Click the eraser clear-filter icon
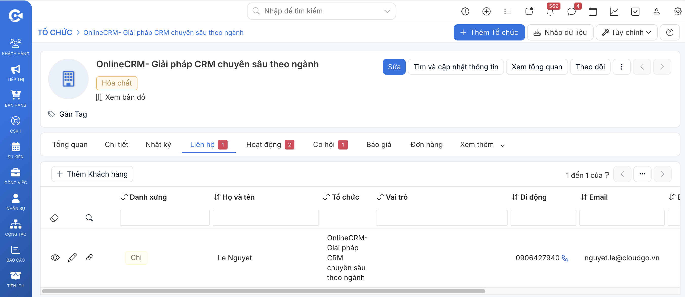Viewport: 685px width, 297px height. (x=54, y=218)
